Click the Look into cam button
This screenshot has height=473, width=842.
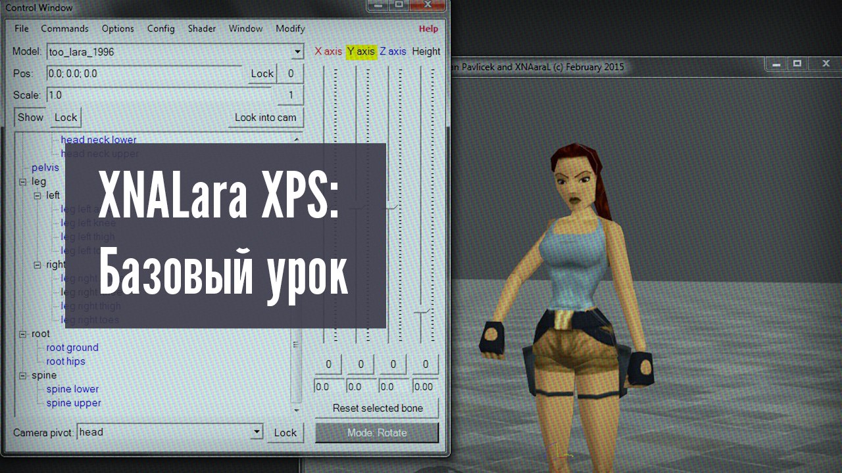point(266,118)
